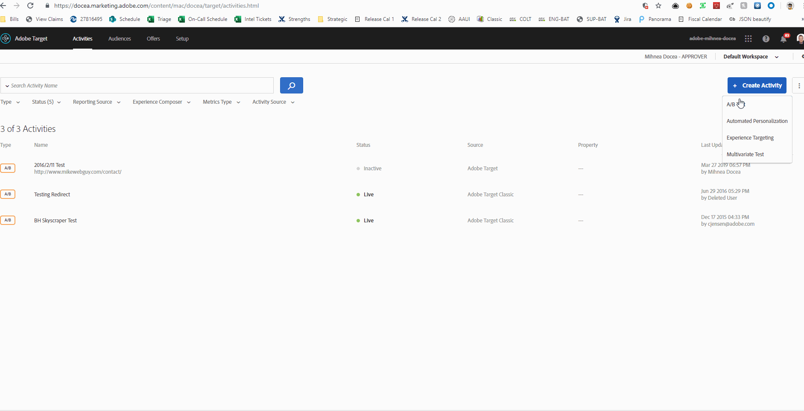Click the Create Activity button
Viewport: 804px width, 411px height.
point(757,85)
